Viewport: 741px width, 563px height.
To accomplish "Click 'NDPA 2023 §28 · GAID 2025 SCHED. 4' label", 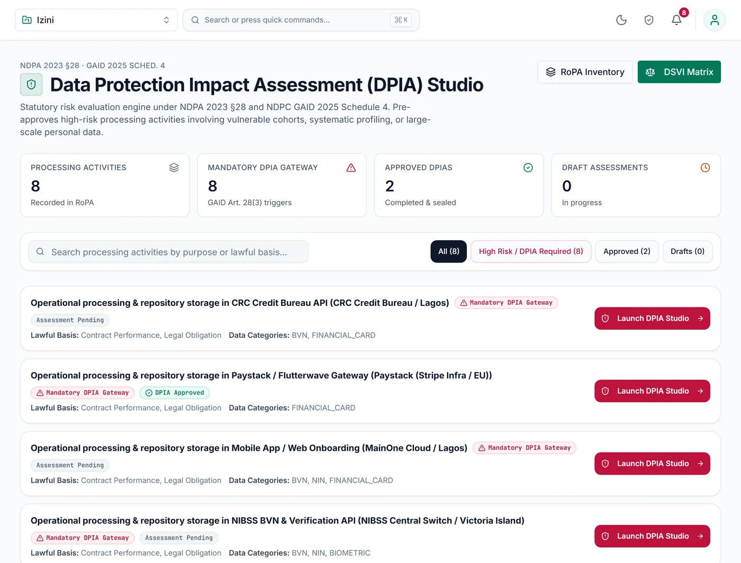I will pyautogui.click(x=93, y=66).
